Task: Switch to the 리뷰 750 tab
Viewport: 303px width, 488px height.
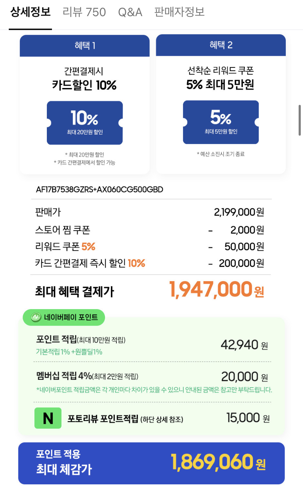Action: tap(84, 12)
